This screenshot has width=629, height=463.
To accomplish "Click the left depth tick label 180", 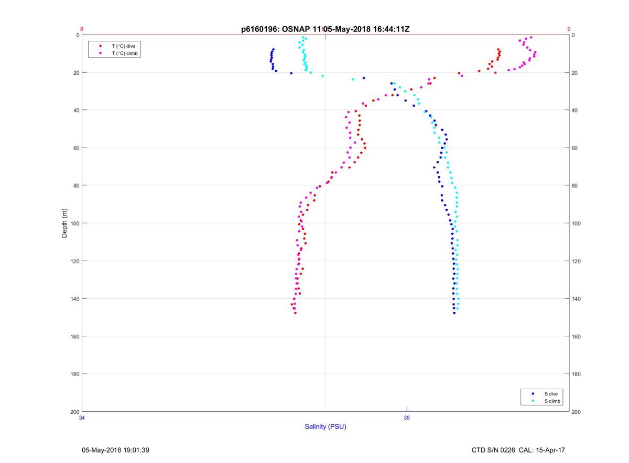I will 74,374.
